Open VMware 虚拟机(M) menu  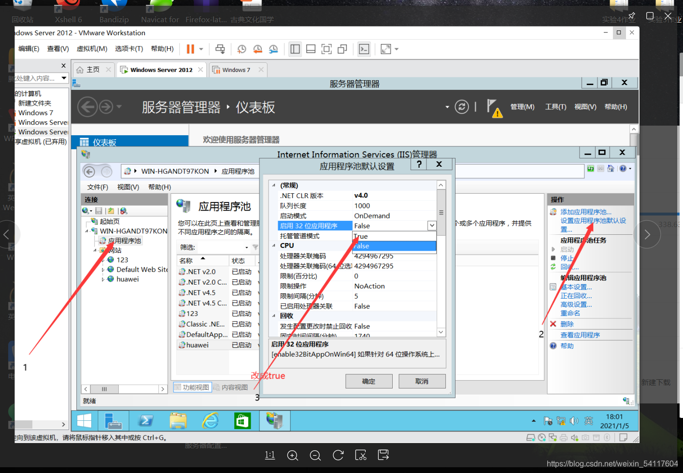tap(92, 49)
